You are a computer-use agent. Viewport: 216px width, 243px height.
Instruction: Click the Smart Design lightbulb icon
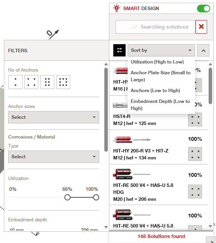(x=116, y=9)
